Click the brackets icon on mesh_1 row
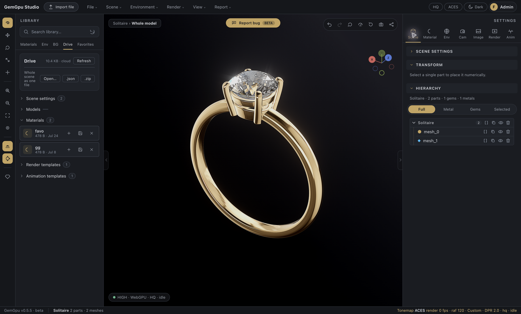Image resolution: width=521 pixels, height=314 pixels. tap(485, 141)
